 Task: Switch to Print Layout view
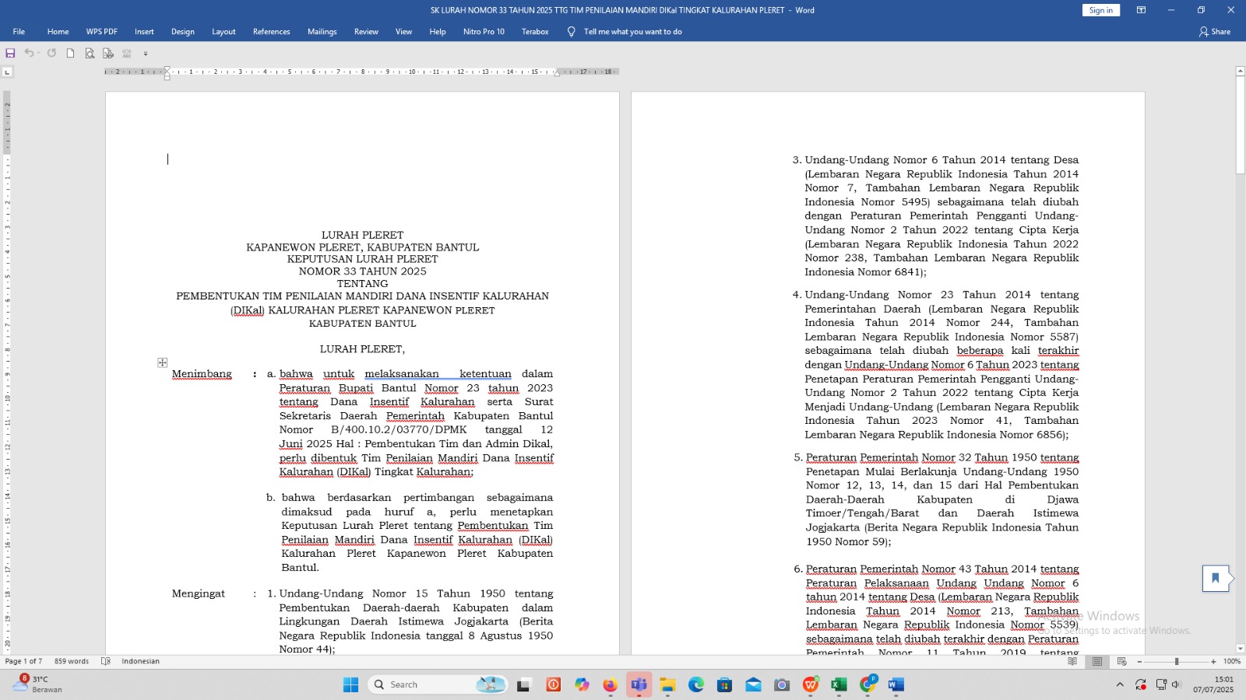click(x=1097, y=661)
